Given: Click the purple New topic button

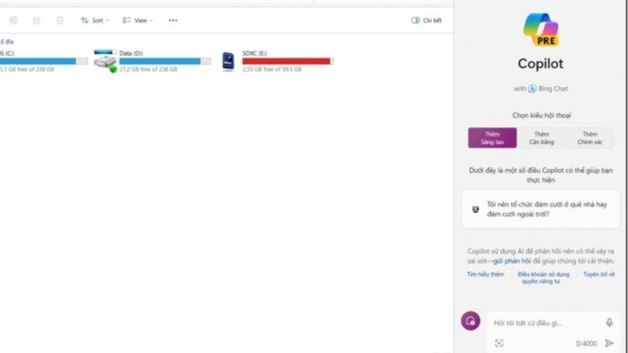Looking at the screenshot, I should (x=470, y=321).
